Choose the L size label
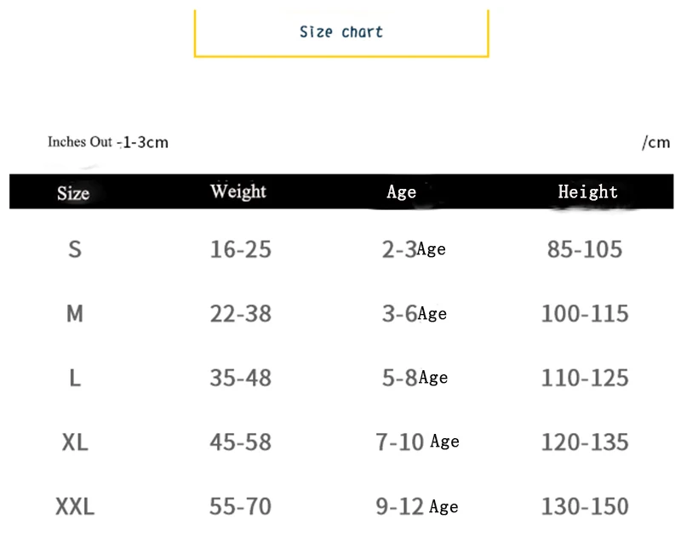Image resolution: width=681 pixels, height=536 pixels. pos(75,378)
